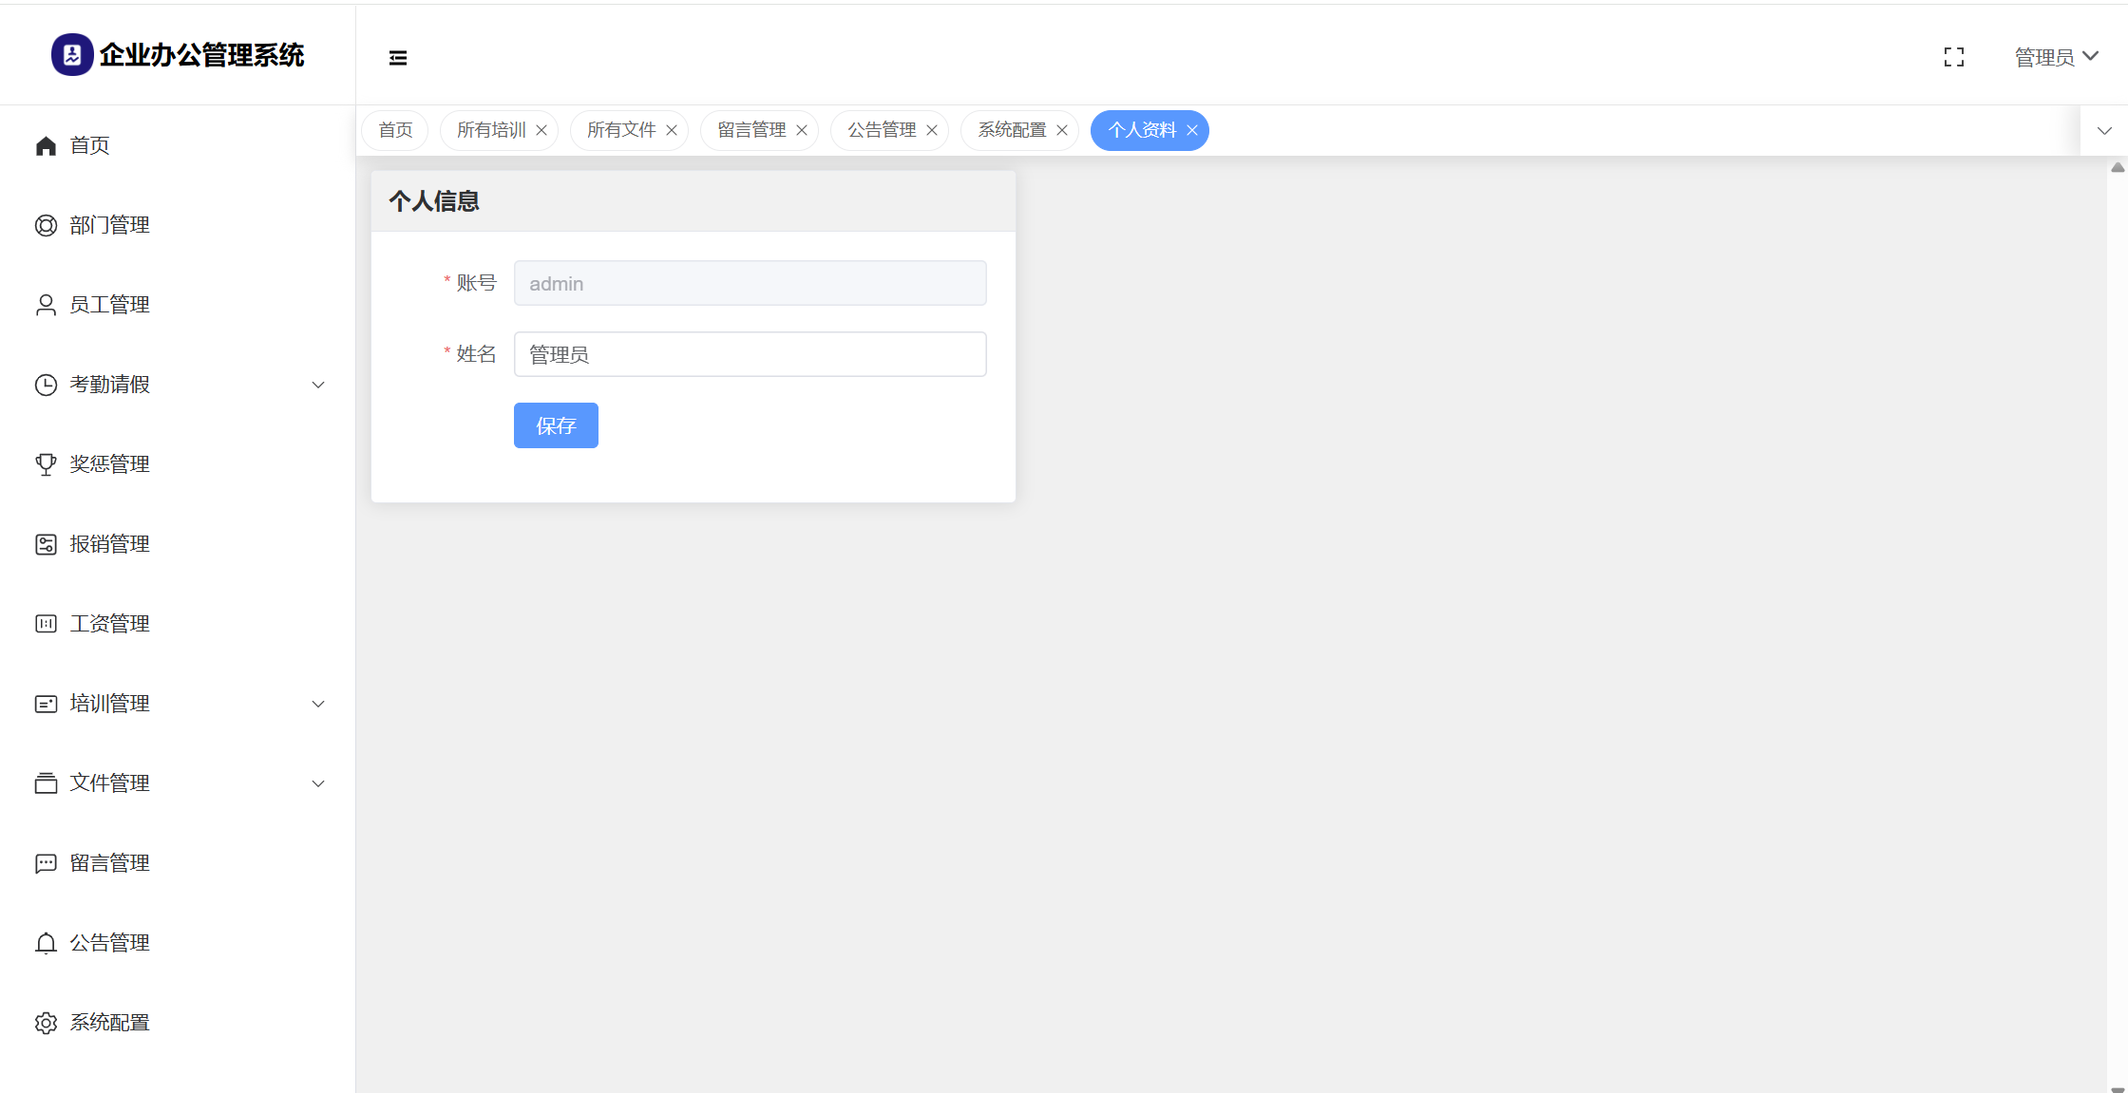Close the 公告管理 tab
Screen dimensions: 2128x1093
point(932,130)
